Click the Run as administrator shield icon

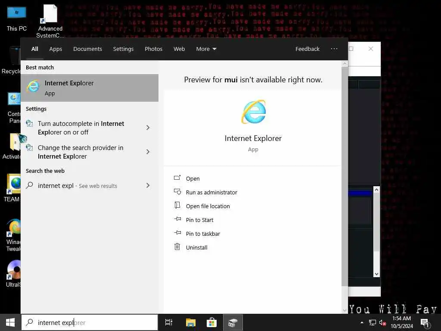tap(177, 192)
